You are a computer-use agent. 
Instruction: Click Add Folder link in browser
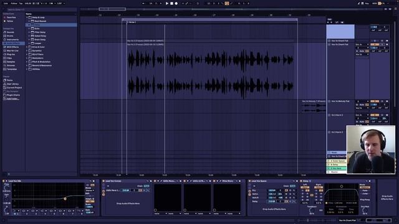point(12,98)
